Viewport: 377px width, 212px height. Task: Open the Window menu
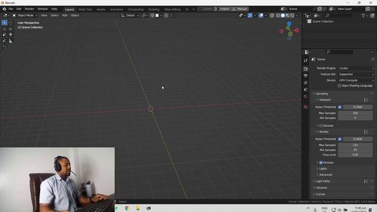42,9
